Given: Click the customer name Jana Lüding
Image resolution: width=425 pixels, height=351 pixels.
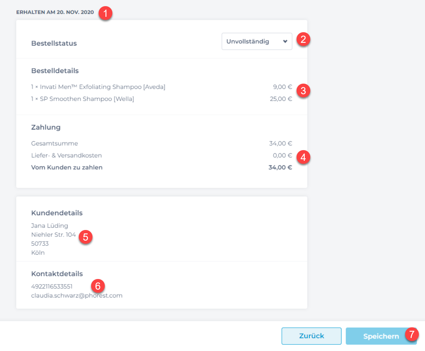Looking at the screenshot, I should [50, 226].
